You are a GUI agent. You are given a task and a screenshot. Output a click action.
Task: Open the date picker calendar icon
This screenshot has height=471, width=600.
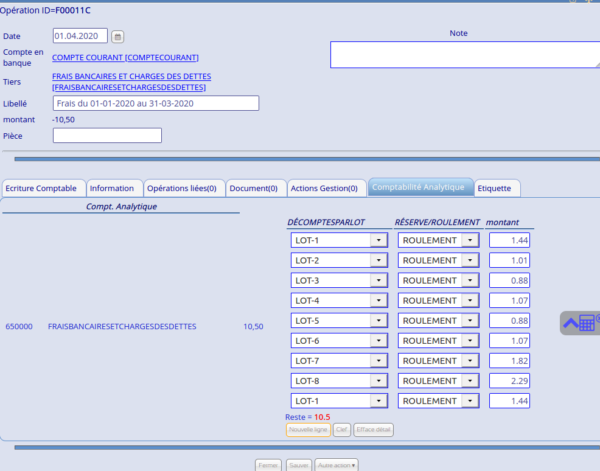(117, 37)
